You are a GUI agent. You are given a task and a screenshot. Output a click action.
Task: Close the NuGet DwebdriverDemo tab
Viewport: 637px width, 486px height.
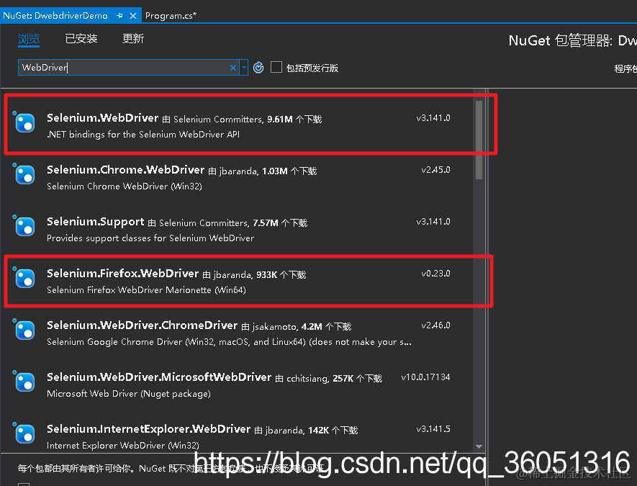click(133, 16)
